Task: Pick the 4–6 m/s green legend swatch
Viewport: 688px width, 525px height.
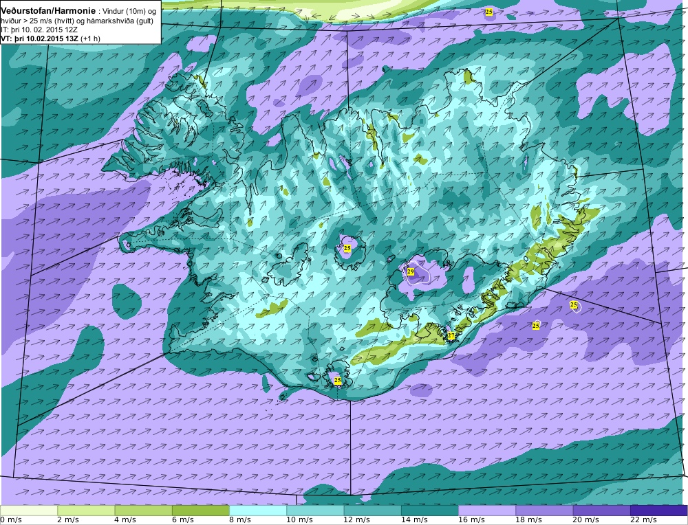Action: [144, 511]
